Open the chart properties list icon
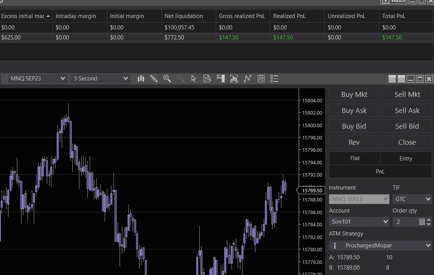This screenshot has height=275, width=434. point(274,79)
